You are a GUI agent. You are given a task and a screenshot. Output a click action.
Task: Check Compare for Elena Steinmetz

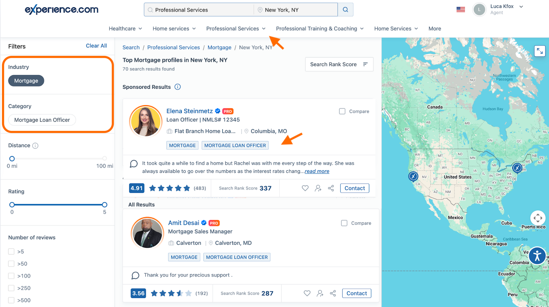[342, 111]
